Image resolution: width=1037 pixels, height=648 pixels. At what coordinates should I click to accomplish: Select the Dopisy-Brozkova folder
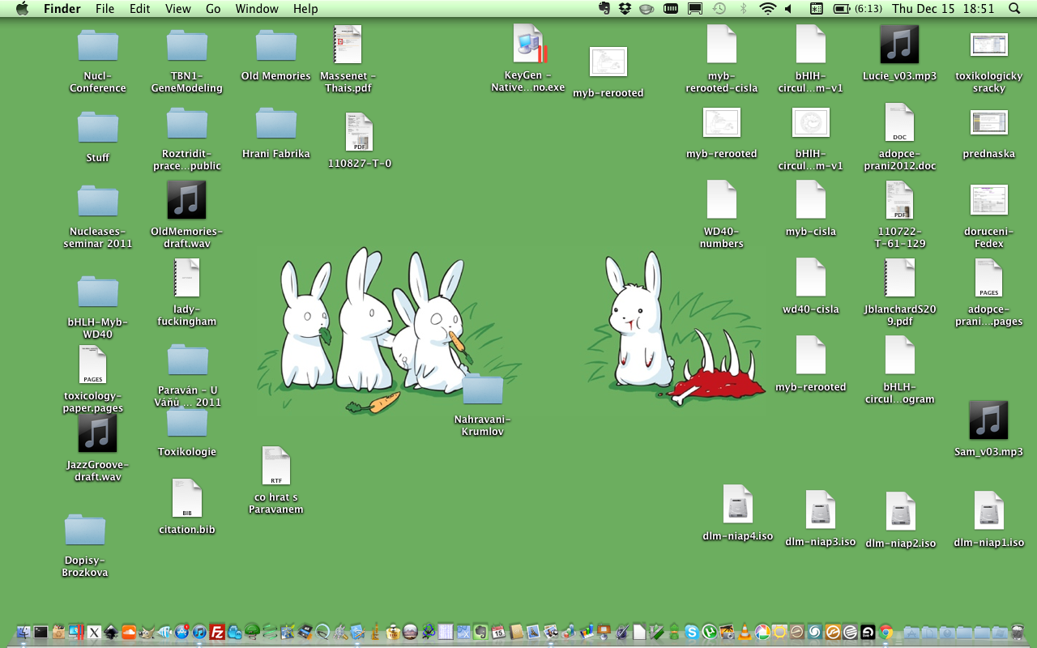tap(85, 530)
